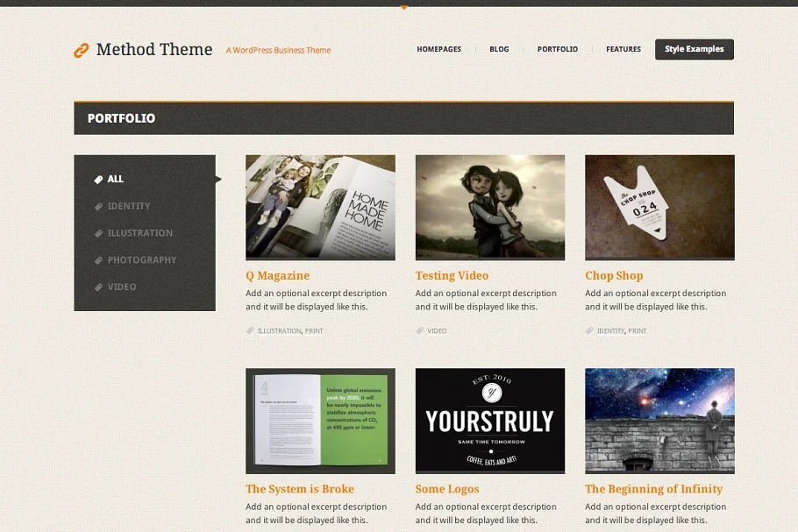Image resolution: width=798 pixels, height=532 pixels.
Task: Click the tag icon under Testing Video
Action: pyautogui.click(x=420, y=331)
